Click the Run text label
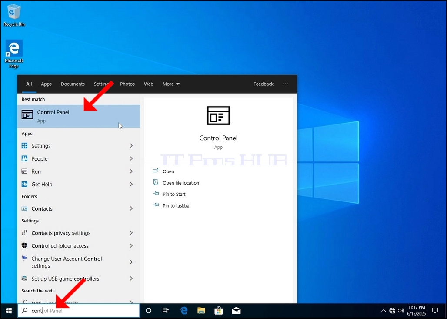The image size is (447, 319). (36, 171)
